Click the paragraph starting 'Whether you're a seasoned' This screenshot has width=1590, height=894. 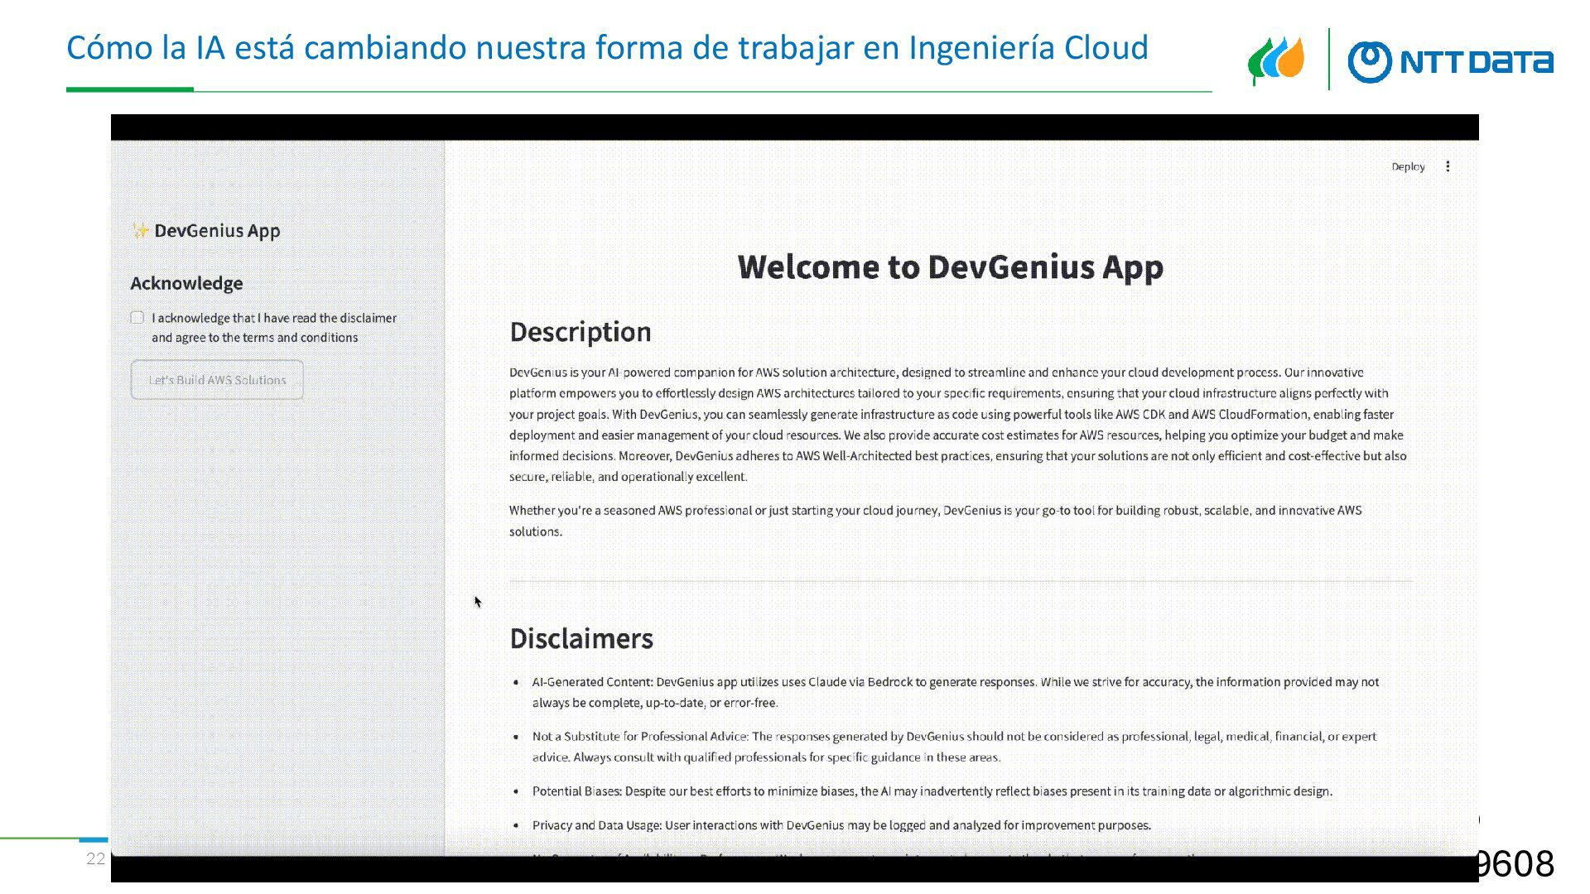pos(936,521)
